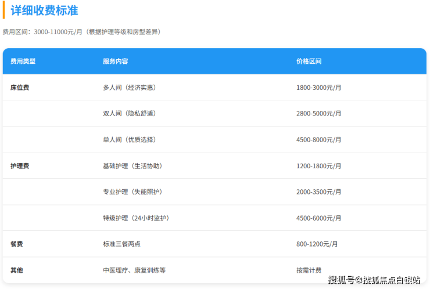The width and height of the screenshot is (430, 289).
Task: Select the 价格区间 column header
Action: tap(309, 61)
